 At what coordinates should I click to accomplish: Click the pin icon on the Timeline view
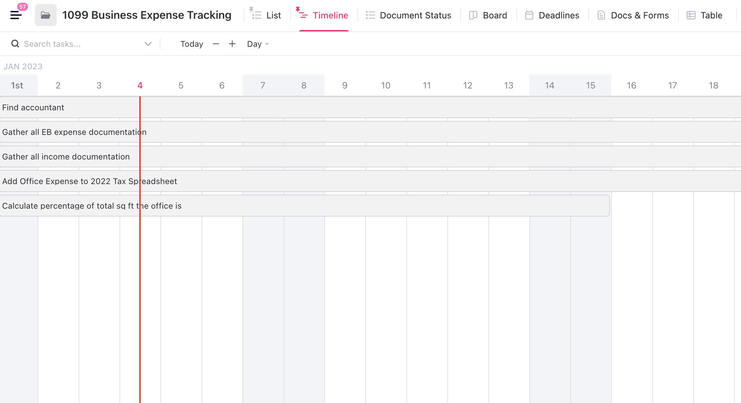pos(298,9)
